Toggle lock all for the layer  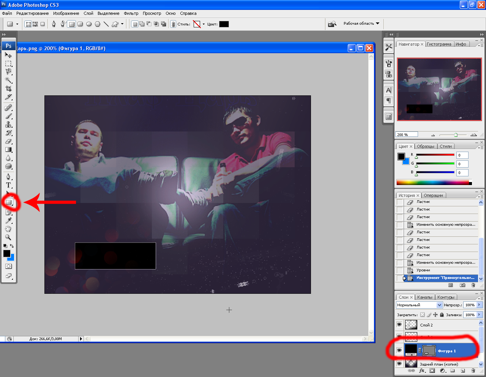tap(442, 315)
